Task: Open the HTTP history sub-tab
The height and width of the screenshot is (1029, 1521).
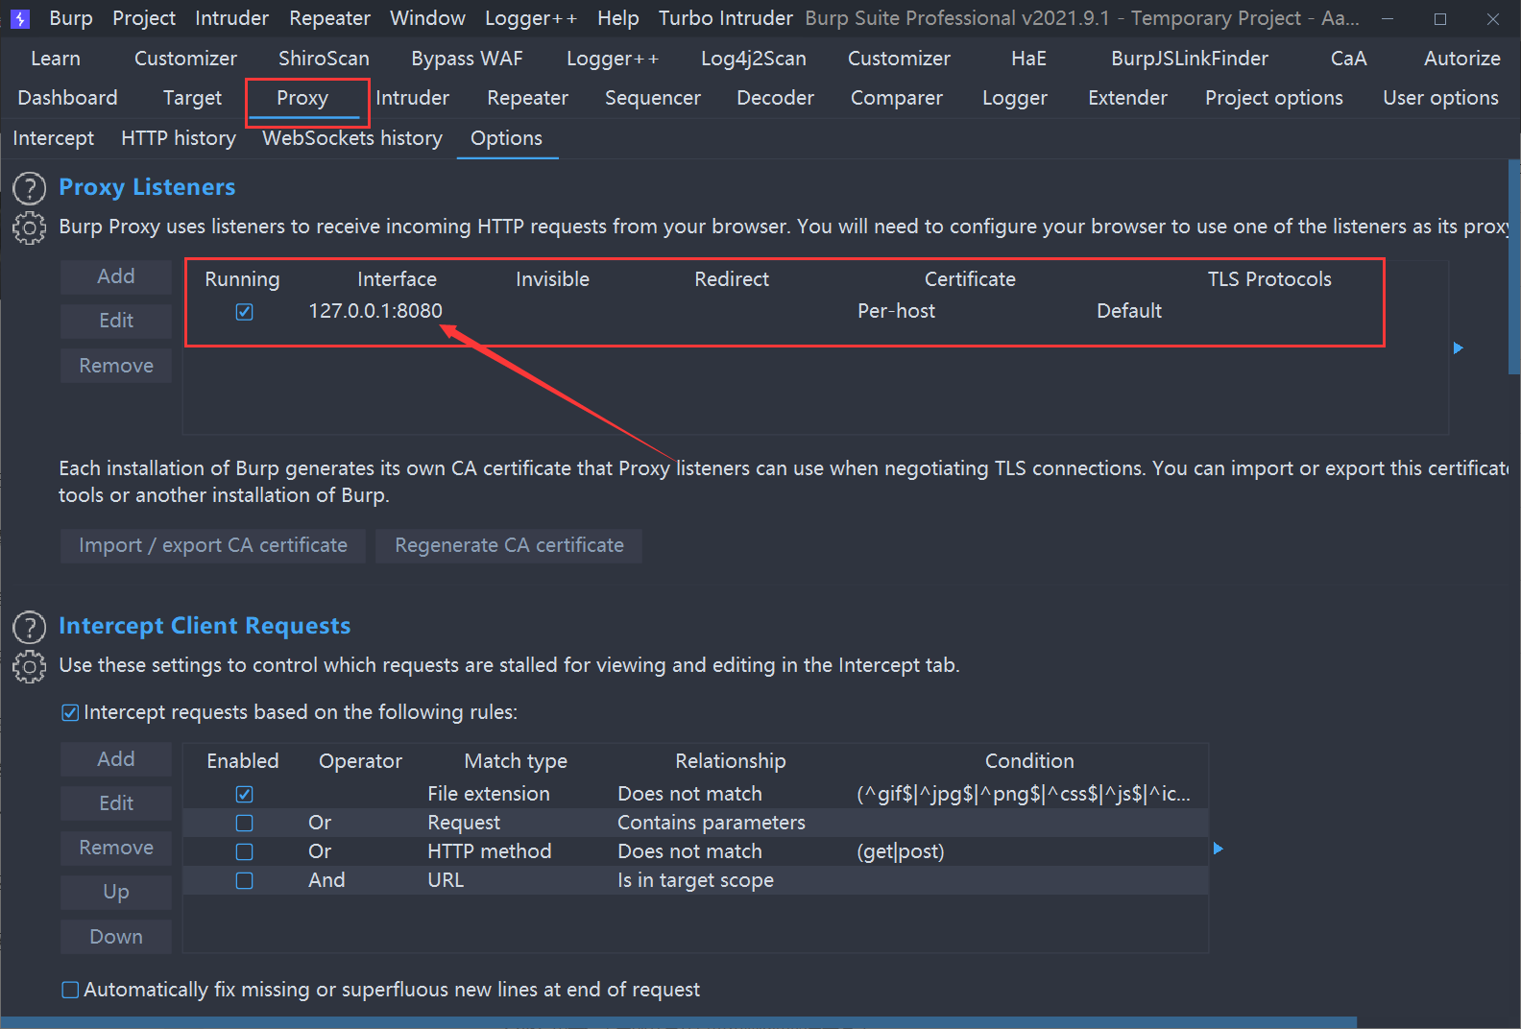Action: (x=179, y=138)
